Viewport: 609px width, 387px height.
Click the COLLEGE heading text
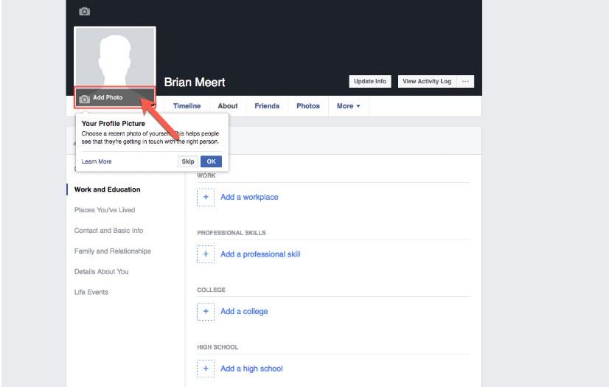pos(212,290)
